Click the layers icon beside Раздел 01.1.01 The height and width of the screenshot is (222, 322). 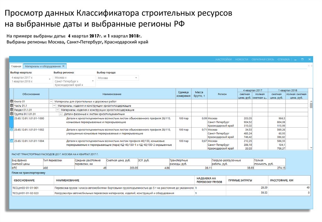pos(12,110)
